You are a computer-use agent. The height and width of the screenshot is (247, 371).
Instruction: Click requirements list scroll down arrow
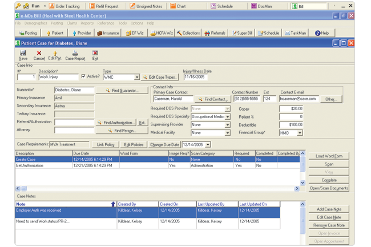[303, 183]
